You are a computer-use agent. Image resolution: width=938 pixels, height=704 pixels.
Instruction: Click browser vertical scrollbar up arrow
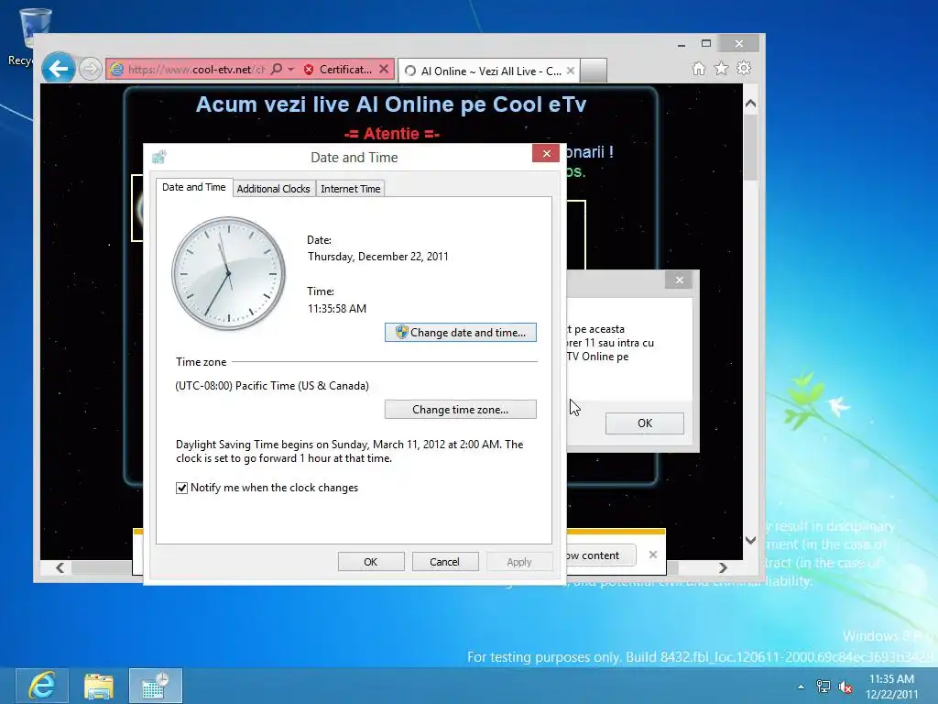click(751, 103)
